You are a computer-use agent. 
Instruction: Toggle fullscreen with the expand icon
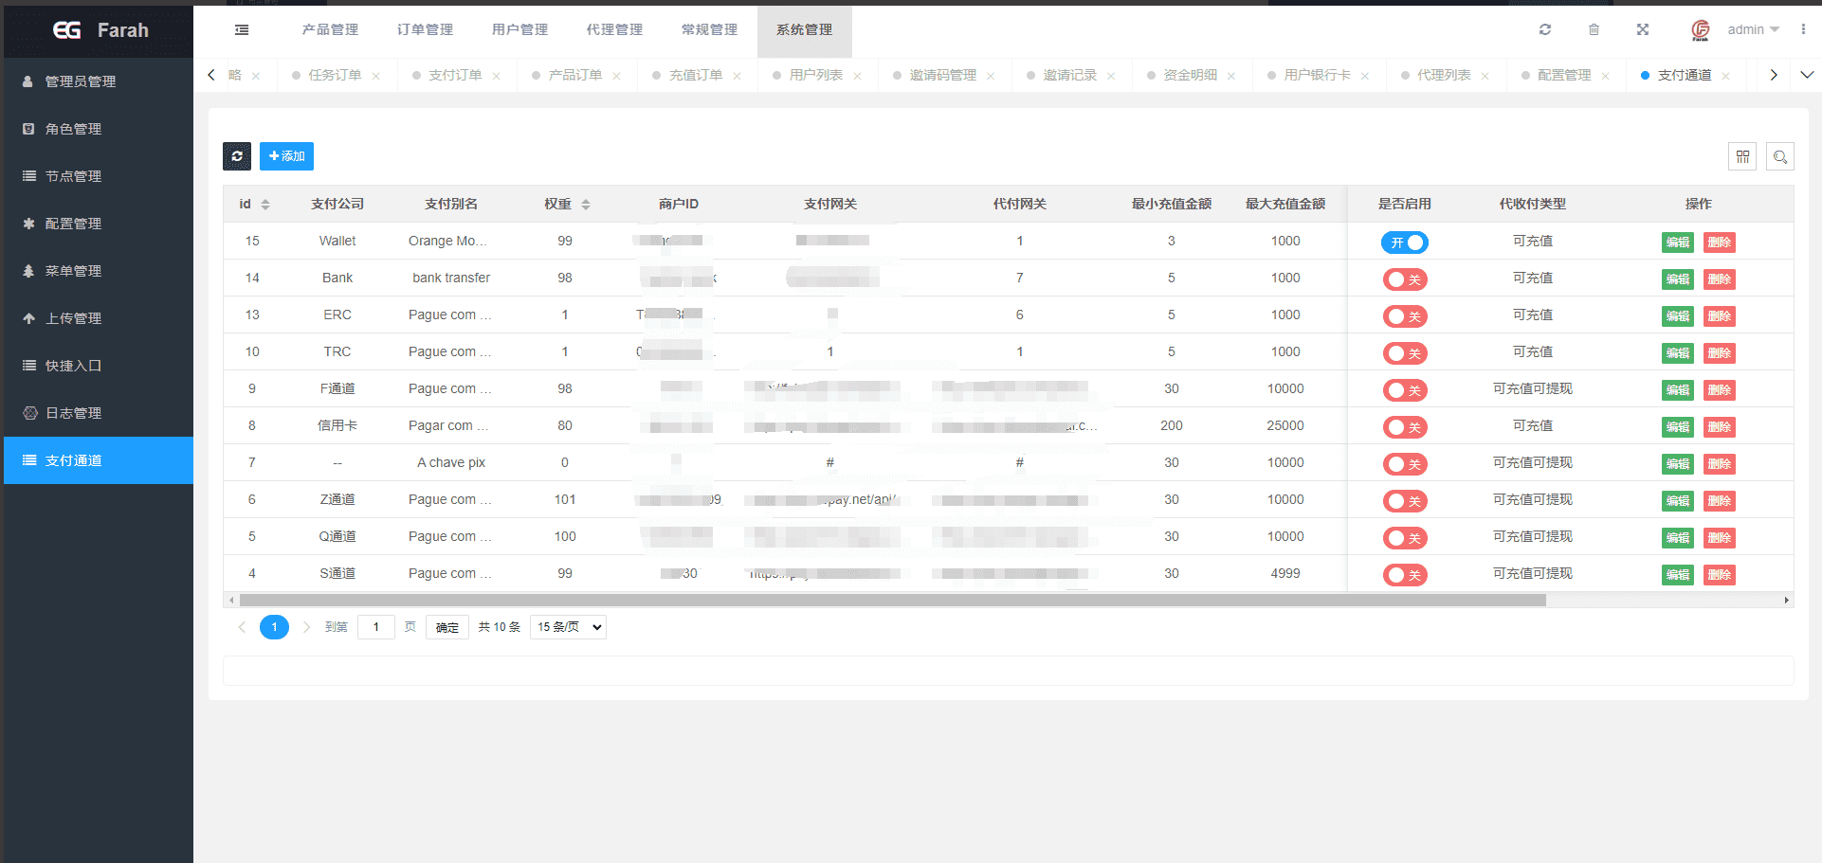(1642, 30)
